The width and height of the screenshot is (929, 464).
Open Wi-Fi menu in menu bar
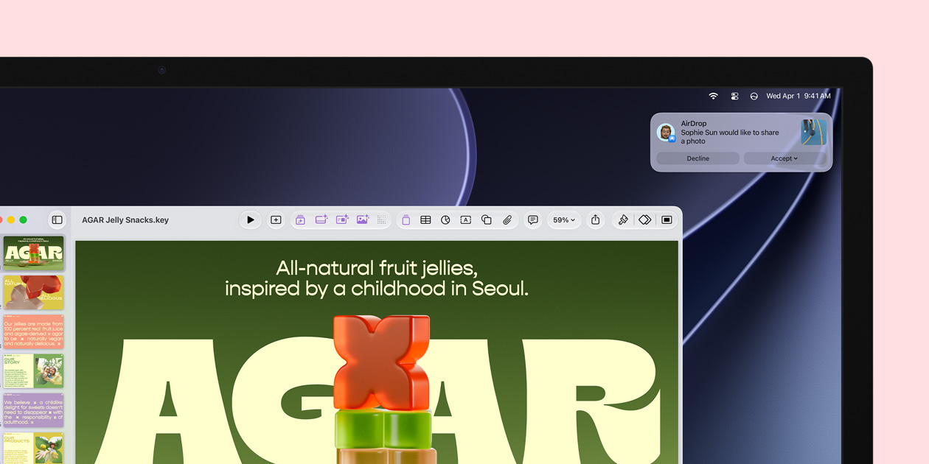click(x=713, y=96)
